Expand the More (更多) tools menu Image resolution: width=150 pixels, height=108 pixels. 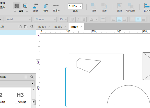pos(56,8)
